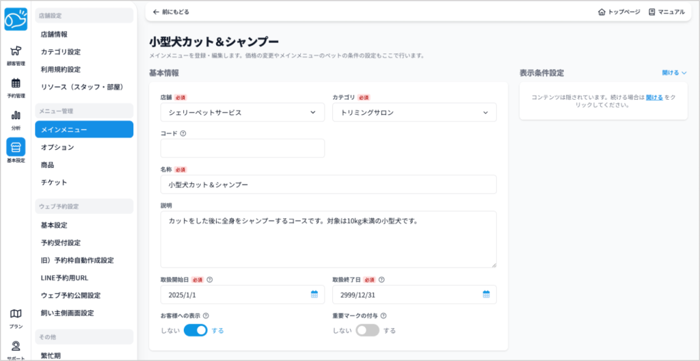Expand 表示条件設定 with 開ける
Viewport: 700px width, 361px height.
click(x=674, y=72)
